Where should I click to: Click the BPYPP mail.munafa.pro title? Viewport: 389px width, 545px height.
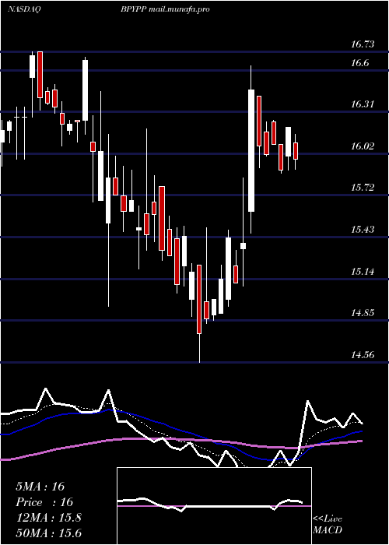tap(165, 9)
